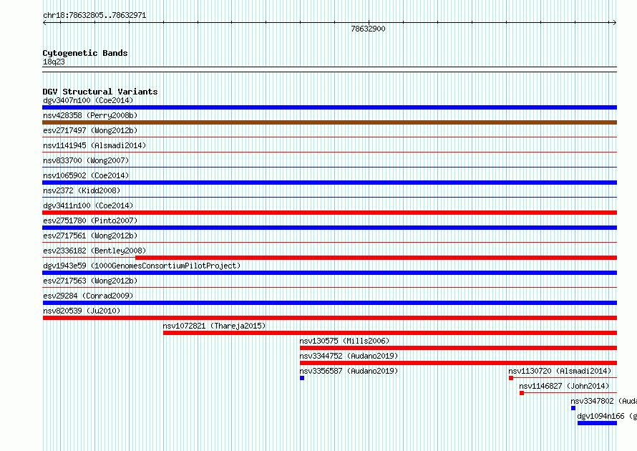Viewport: 637px width, 451px height.
Task: Click the red bar under nsv820539
Action: click(329, 318)
